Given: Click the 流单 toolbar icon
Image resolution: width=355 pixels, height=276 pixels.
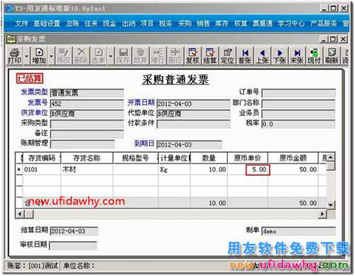Looking at the screenshot, I should 98,56.
